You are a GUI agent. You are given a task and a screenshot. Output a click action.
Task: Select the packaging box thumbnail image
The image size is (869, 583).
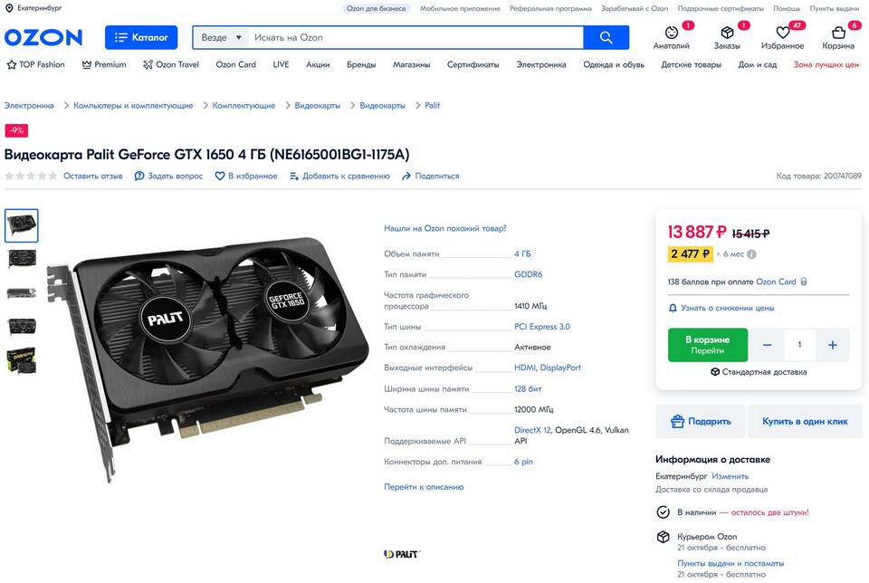coord(22,361)
